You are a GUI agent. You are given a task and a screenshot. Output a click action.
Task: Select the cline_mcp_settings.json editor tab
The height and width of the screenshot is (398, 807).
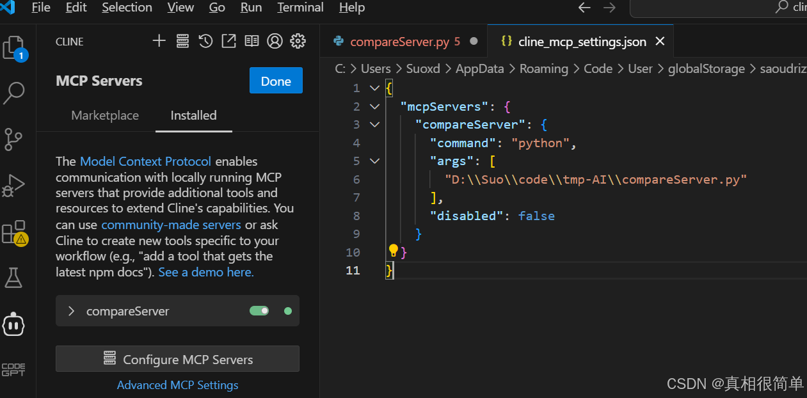582,42
